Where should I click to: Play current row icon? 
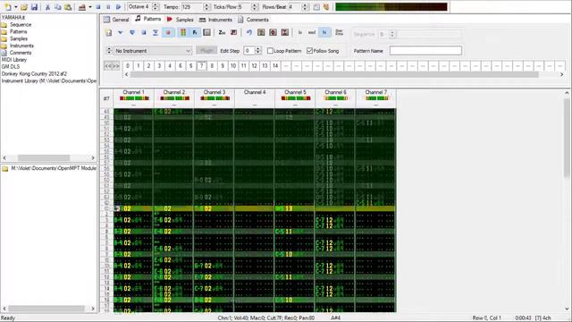[x=156, y=32]
